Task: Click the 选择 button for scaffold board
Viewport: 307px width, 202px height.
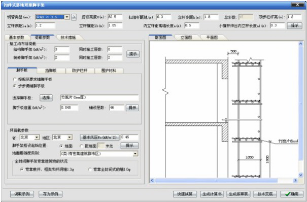Action: 46,97
